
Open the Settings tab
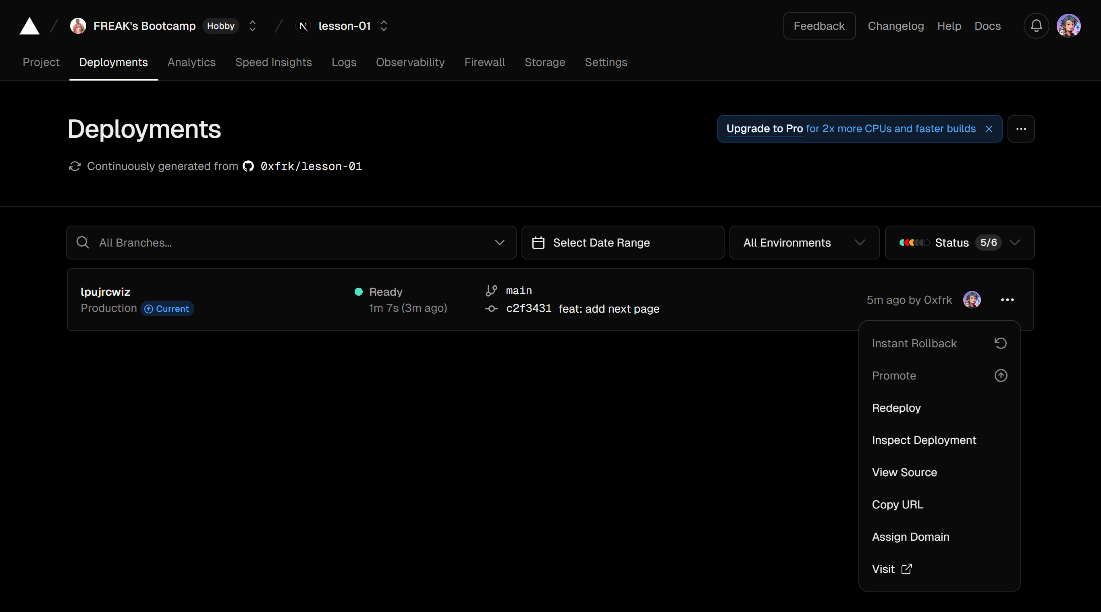click(606, 62)
